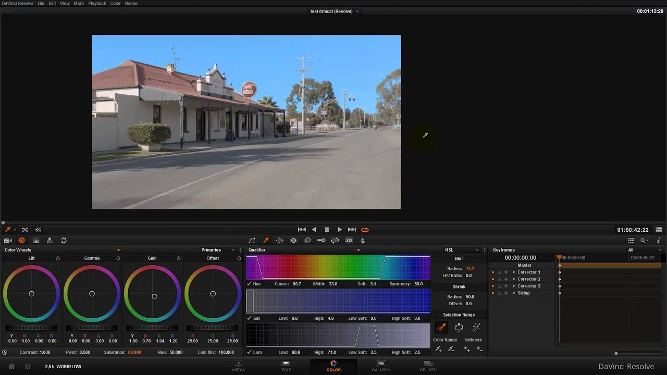
Task: Toggle the Sat qualifier checkbox
Action: tap(249, 318)
